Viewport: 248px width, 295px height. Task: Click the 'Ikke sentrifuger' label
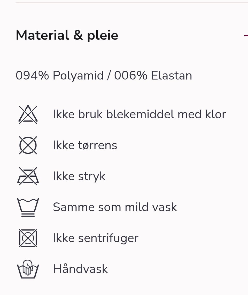[x=96, y=238]
